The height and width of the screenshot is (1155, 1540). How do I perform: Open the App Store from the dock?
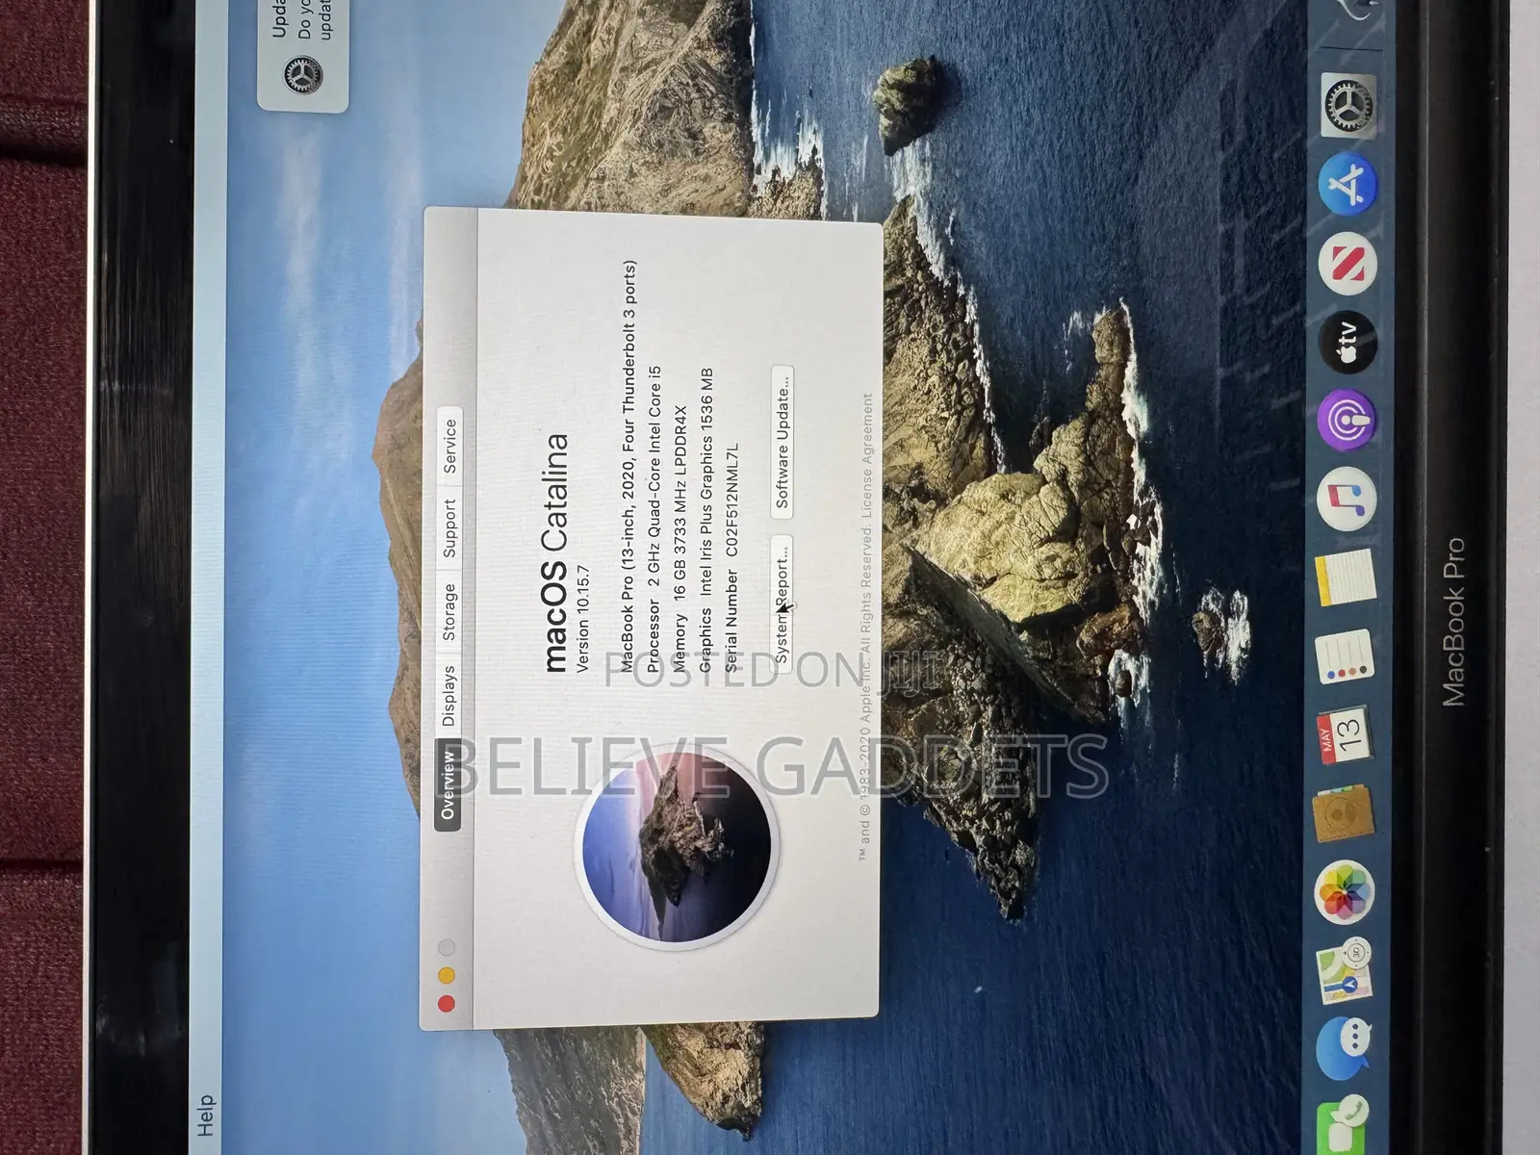pos(1347,183)
